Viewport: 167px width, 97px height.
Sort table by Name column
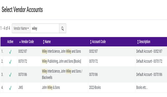tap(47, 42)
